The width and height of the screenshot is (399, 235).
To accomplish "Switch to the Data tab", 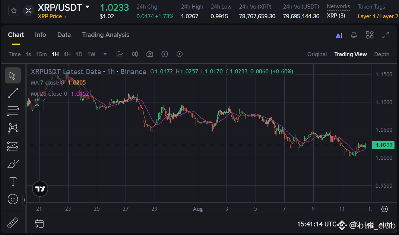I will tap(64, 35).
